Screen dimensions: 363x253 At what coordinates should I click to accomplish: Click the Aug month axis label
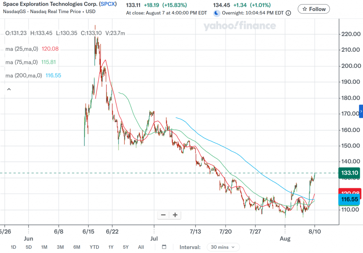(285, 239)
